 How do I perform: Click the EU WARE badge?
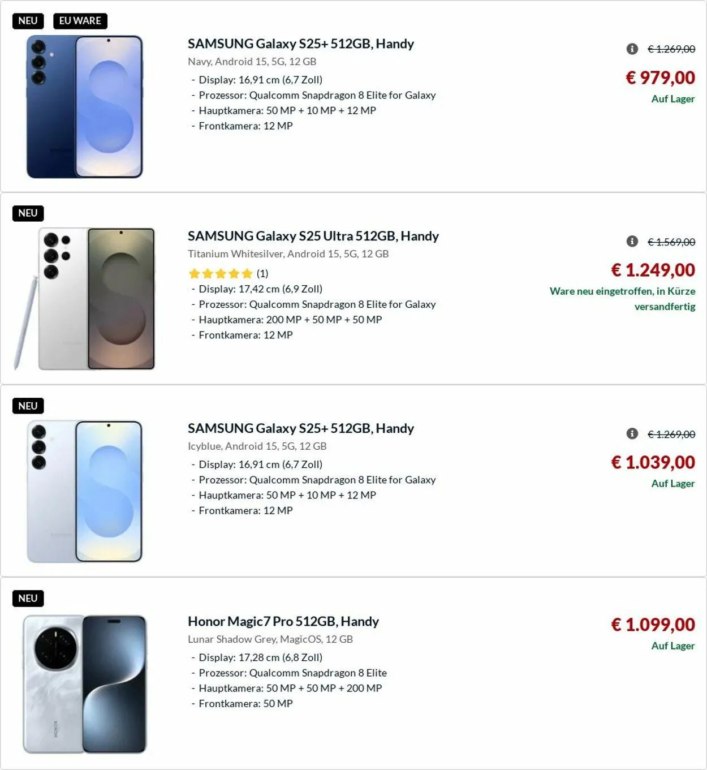(80, 21)
